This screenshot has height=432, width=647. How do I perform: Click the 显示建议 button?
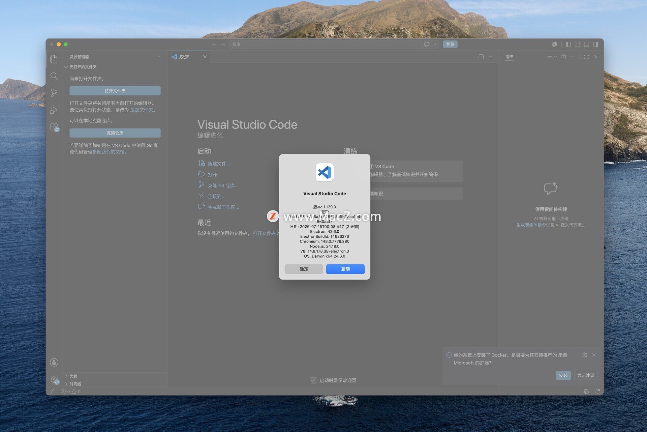point(586,375)
